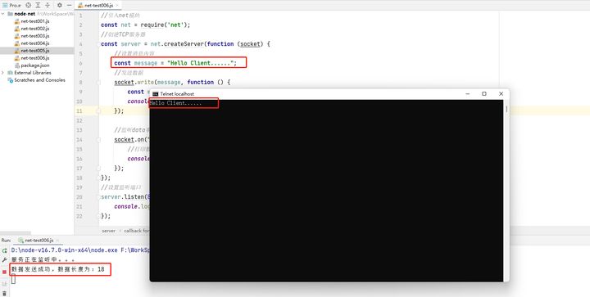The width and height of the screenshot is (590, 297).
Task: Expand External Libraries node
Action: 3,73
